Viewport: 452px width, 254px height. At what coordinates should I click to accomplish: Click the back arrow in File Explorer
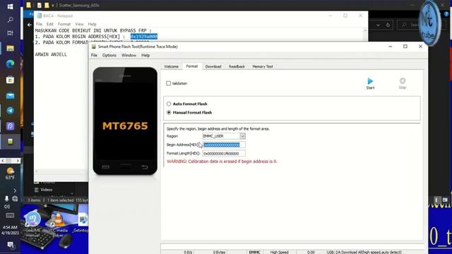pos(30,25)
